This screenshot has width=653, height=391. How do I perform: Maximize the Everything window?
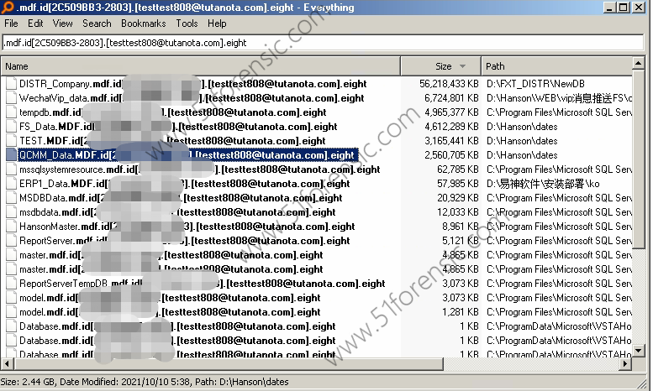click(624, 8)
